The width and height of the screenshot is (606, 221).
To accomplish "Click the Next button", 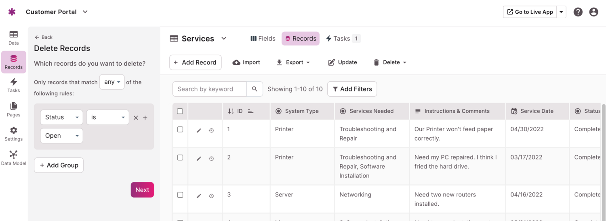I will click(142, 190).
